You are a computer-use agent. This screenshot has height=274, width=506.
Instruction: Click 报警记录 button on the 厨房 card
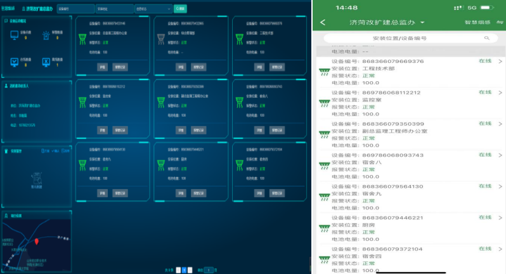tap(198, 192)
